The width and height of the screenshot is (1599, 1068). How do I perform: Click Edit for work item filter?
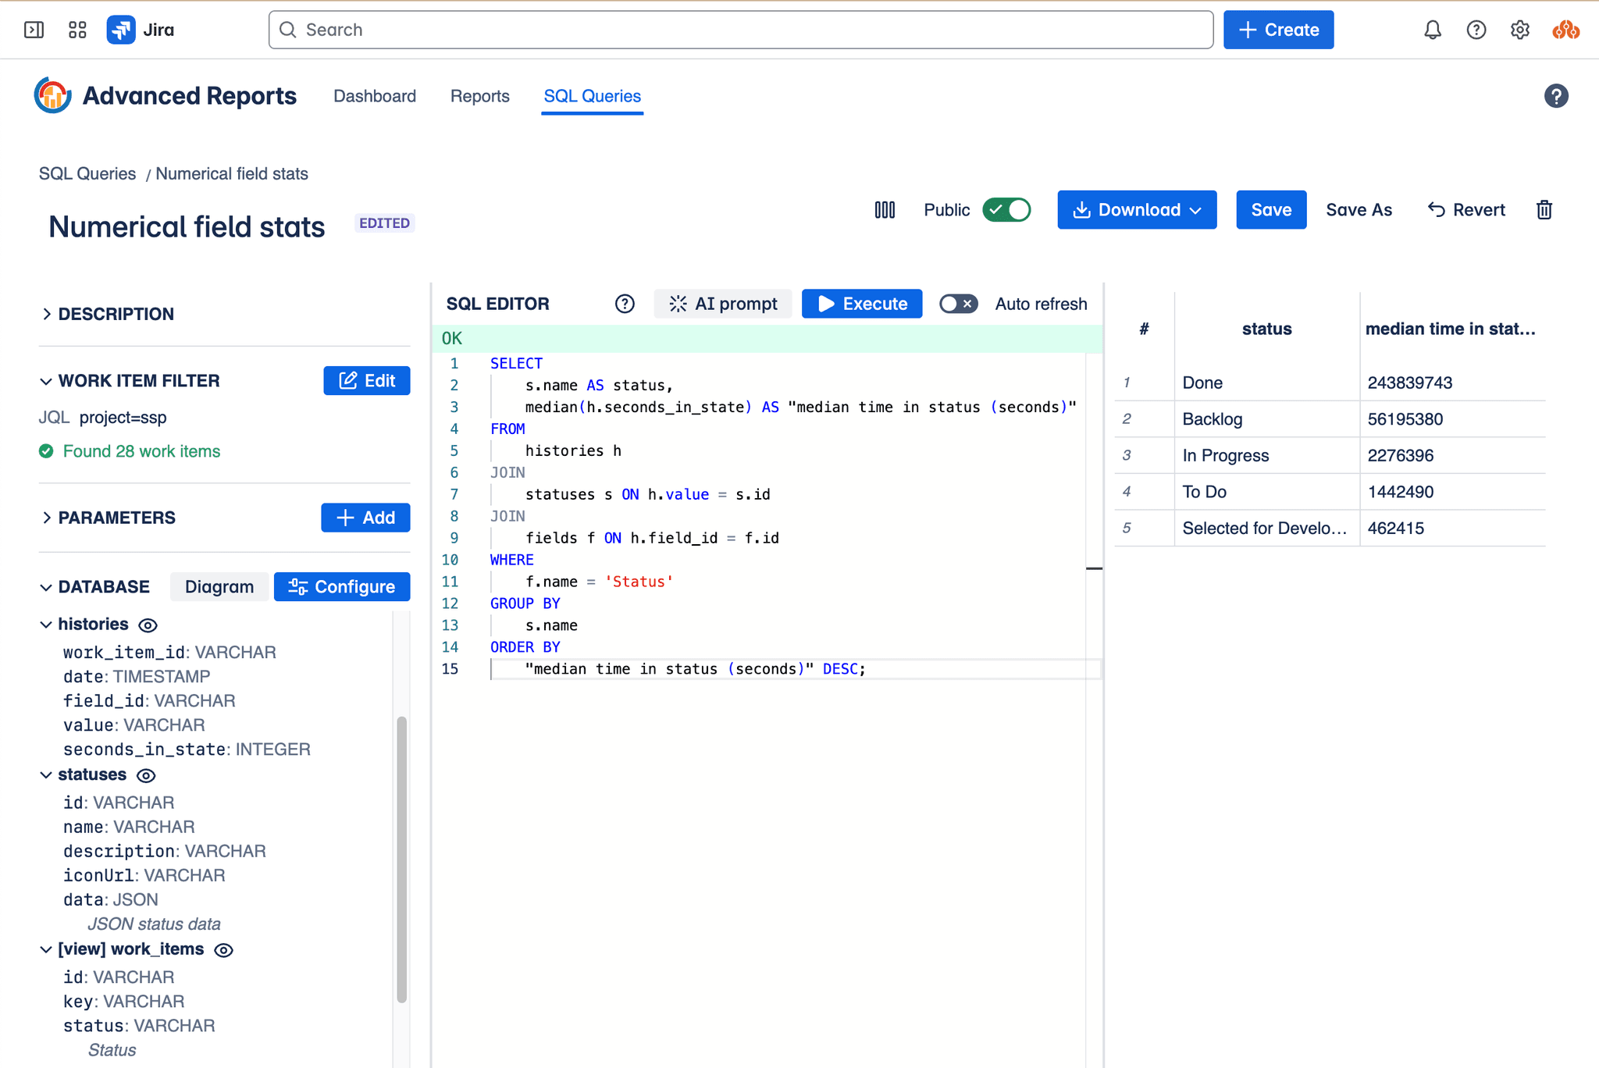367,381
